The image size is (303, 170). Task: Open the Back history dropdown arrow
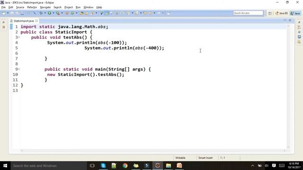[154, 13]
